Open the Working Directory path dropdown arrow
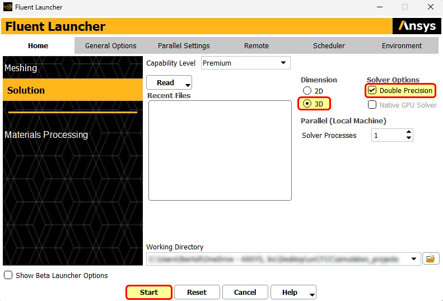Image resolution: width=443 pixels, height=301 pixels. point(414,258)
